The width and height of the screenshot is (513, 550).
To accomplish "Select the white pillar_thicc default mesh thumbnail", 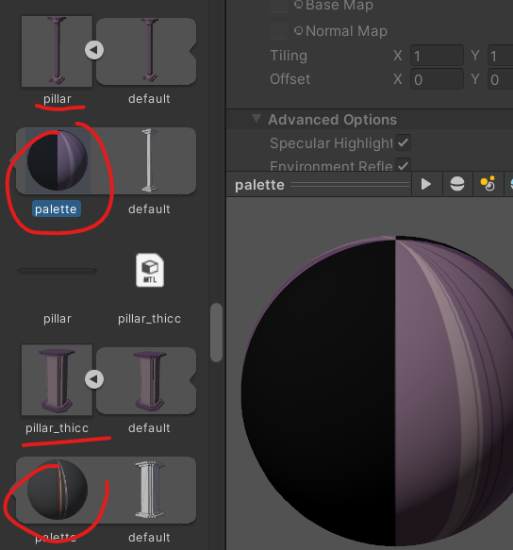I will coord(150,490).
